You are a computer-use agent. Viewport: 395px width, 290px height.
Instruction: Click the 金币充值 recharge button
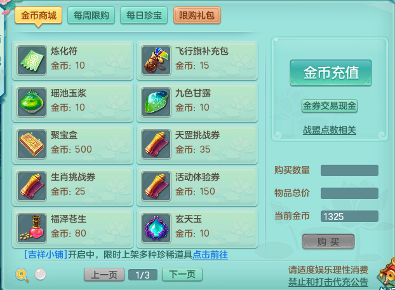click(x=331, y=73)
